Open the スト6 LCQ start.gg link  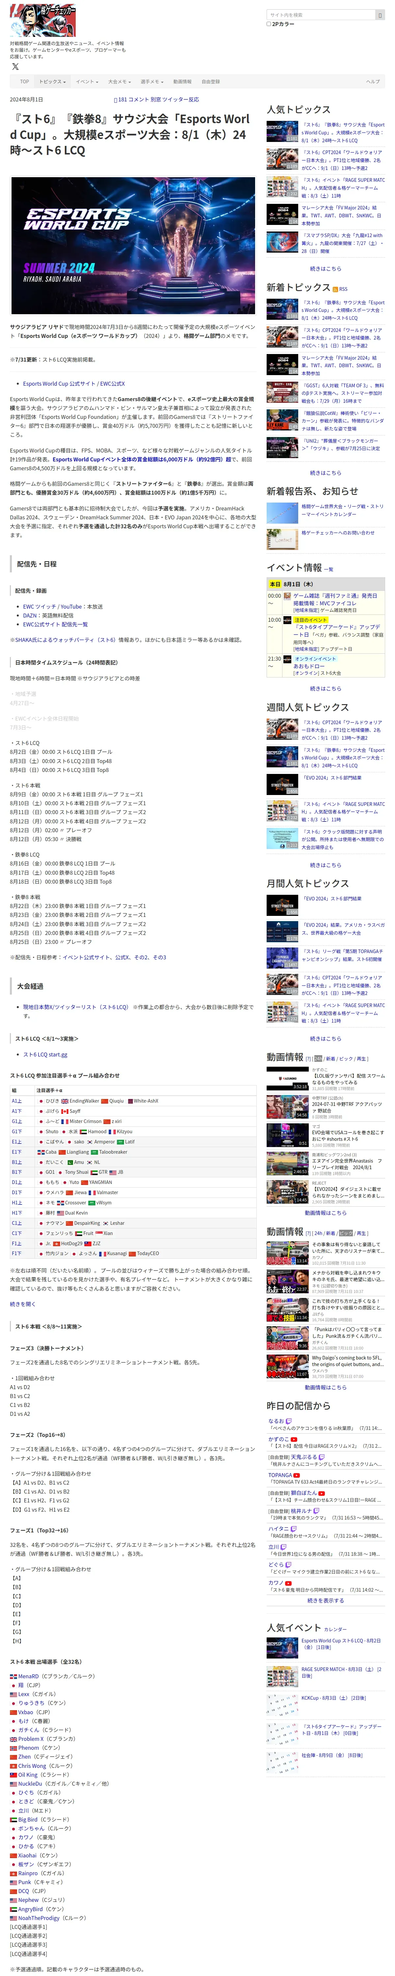45,1055
